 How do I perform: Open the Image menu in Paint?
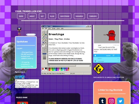[x=54, y=29]
